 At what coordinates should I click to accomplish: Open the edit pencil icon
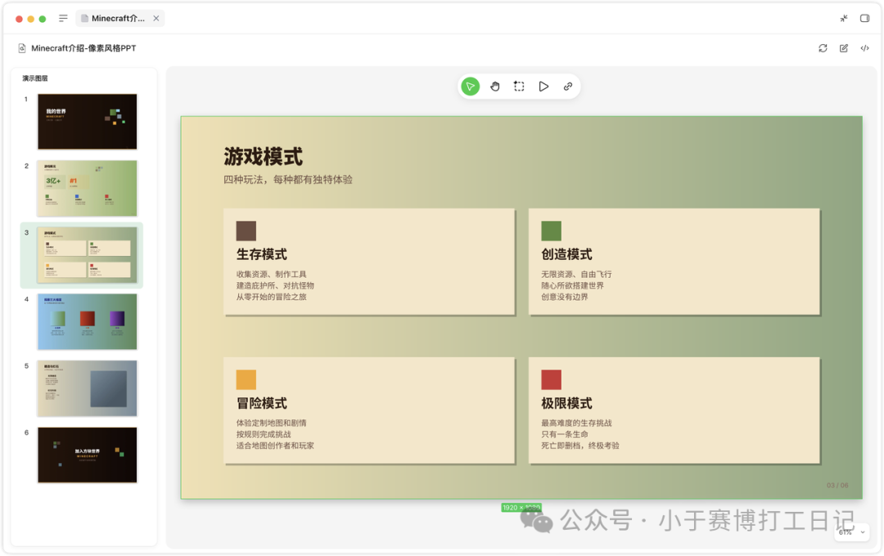click(844, 48)
